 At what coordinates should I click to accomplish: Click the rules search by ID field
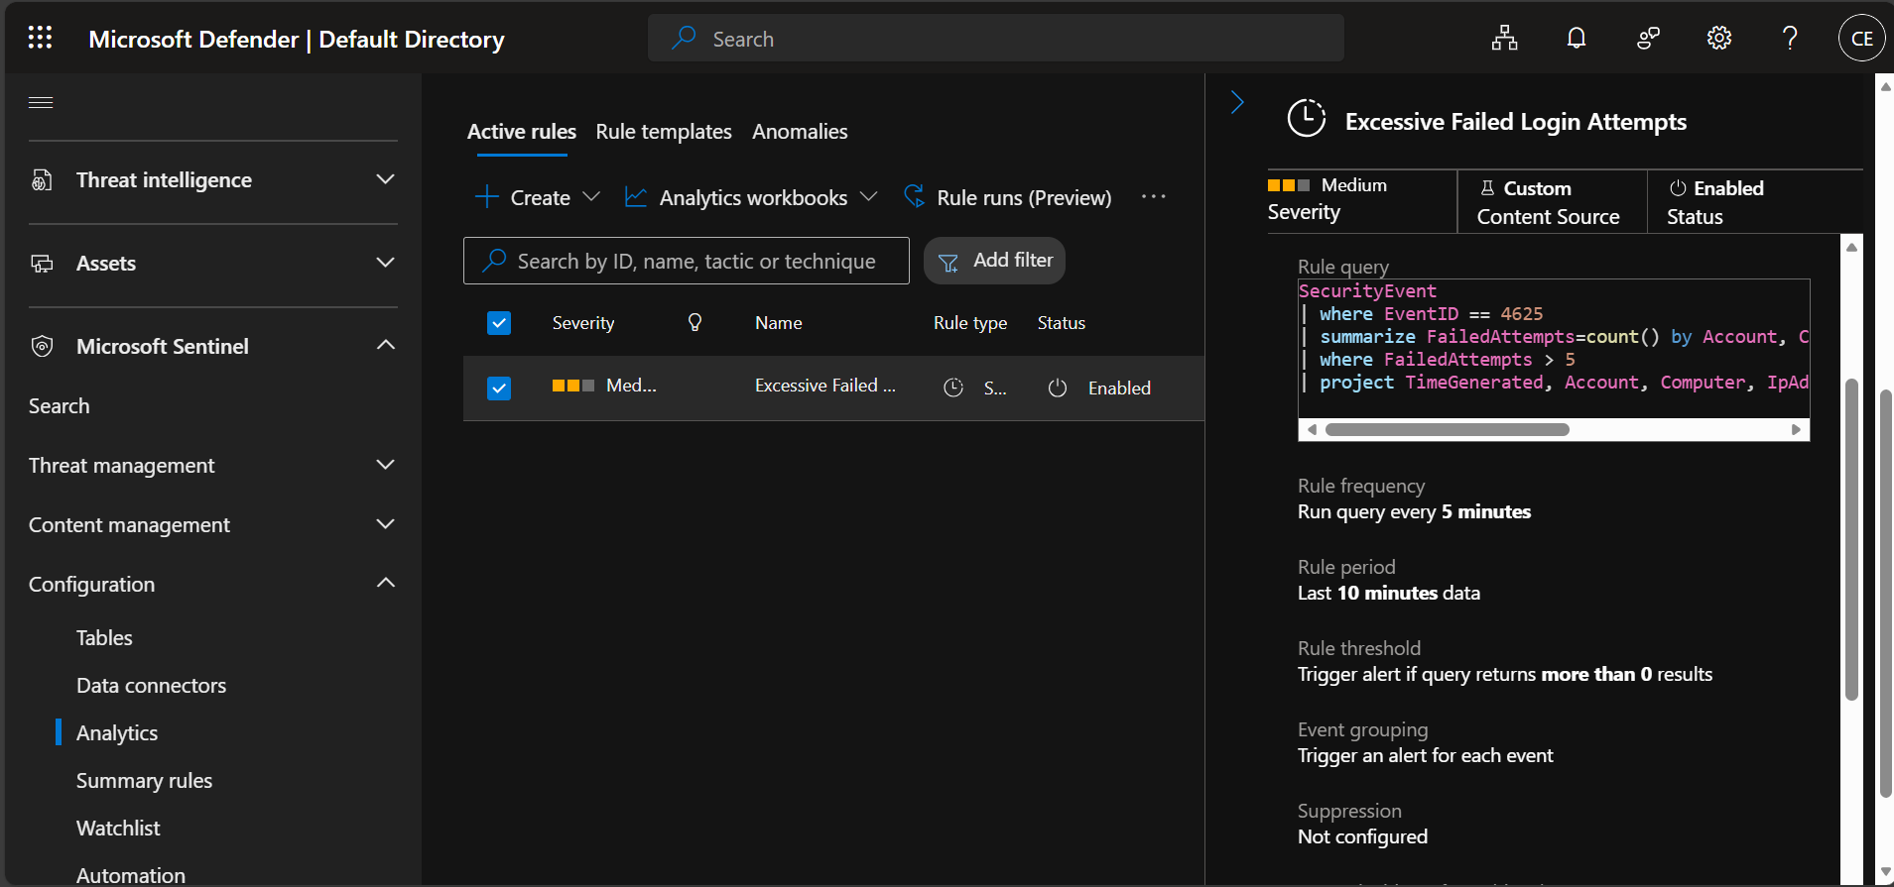pos(687,261)
